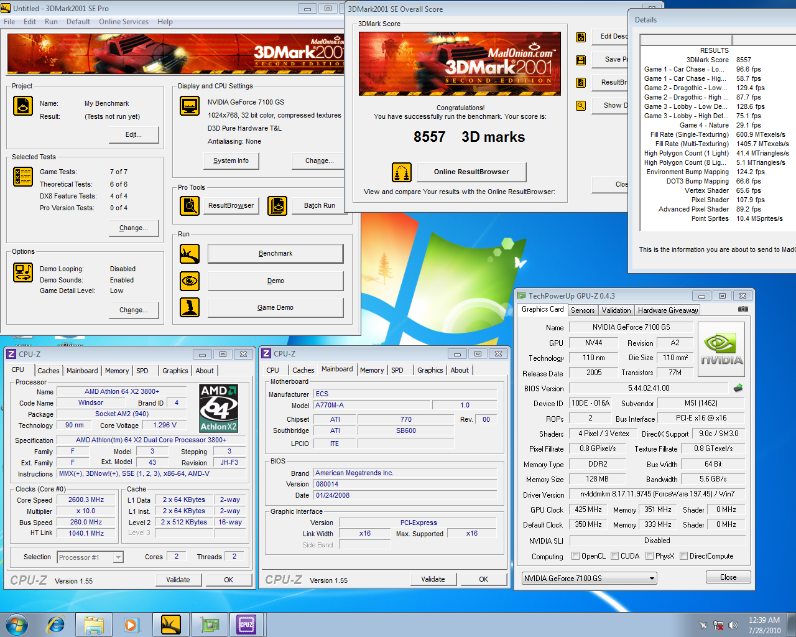Click the Show Details magnifier icon
Screen dimensions: 796x637
(x=581, y=106)
